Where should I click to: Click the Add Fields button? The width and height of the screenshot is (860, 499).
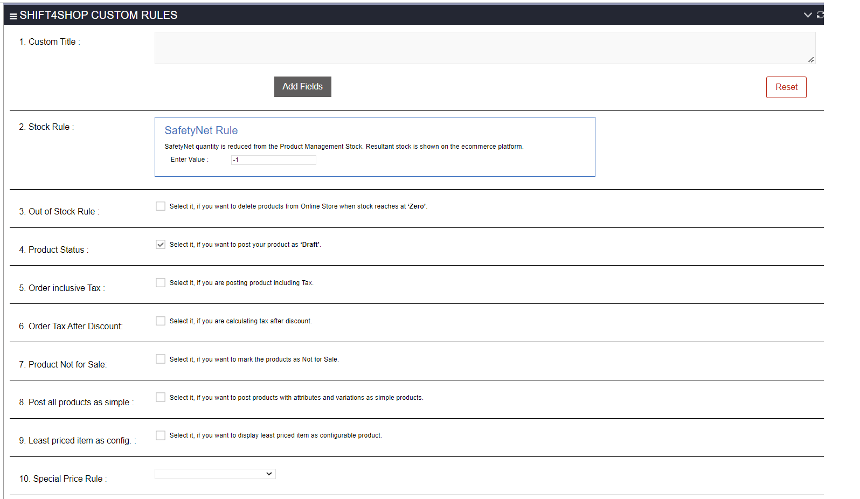click(x=303, y=87)
